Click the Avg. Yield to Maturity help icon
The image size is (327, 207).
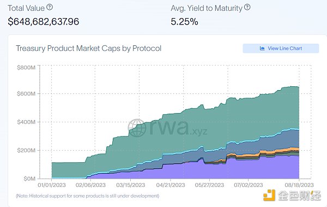(x=247, y=8)
